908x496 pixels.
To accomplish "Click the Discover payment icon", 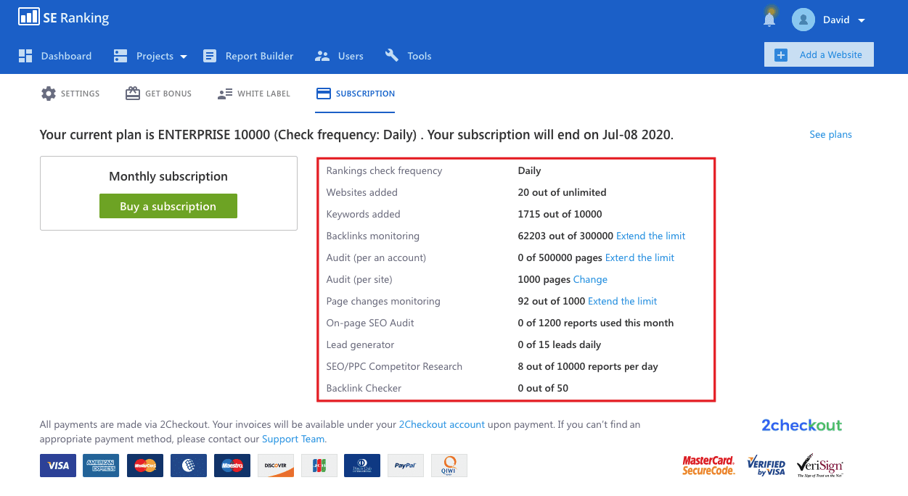I will [x=276, y=466].
